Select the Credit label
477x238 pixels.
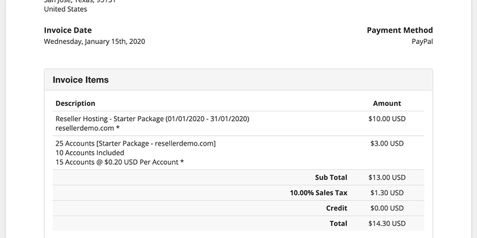[336, 208]
